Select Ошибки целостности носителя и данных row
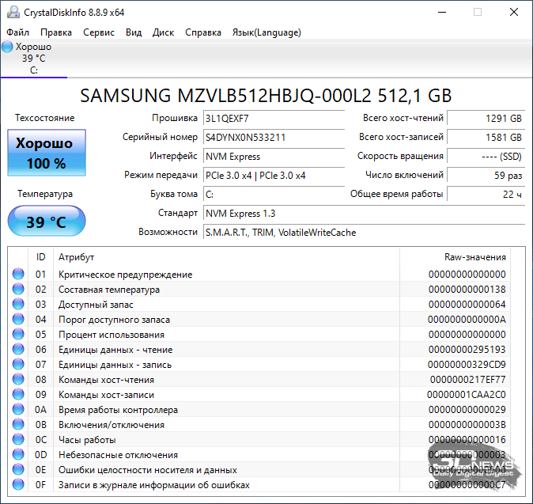The width and height of the screenshot is (533, 504). 259,469
